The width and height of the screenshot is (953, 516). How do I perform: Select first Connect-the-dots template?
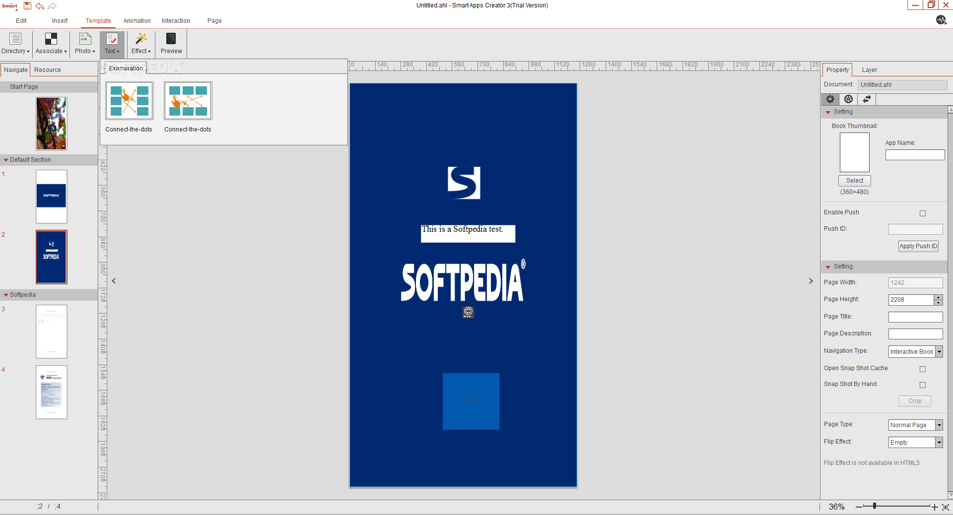pyautogui.click(x=129, y=101)
